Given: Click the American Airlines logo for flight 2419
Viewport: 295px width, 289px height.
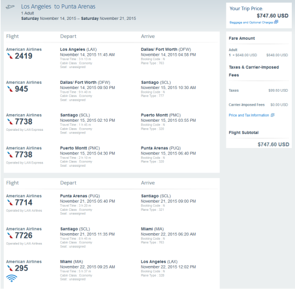Looking at the screenshot, I should click(x=10, y=56).
